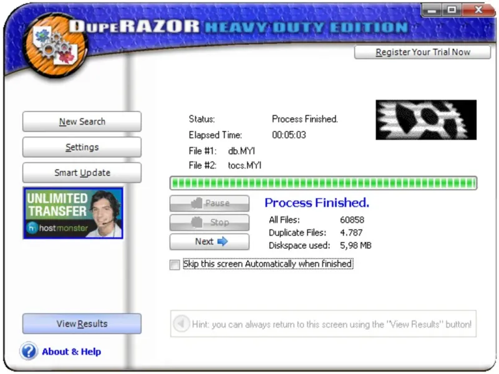Screen dimensions: 499x374
Task: Click the View Results button
Action: [x=82, y=324]
